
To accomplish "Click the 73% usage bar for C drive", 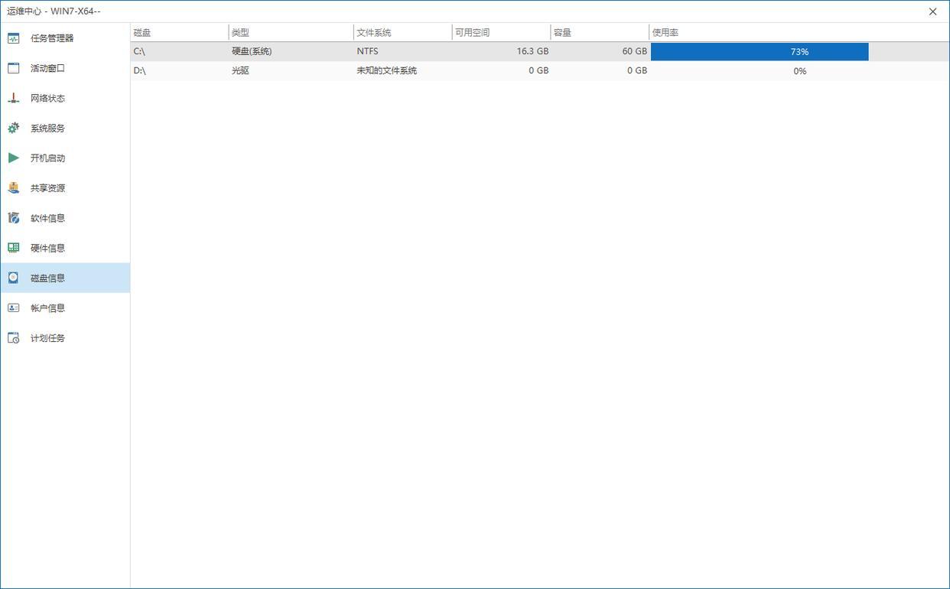I will coord(760,51).
